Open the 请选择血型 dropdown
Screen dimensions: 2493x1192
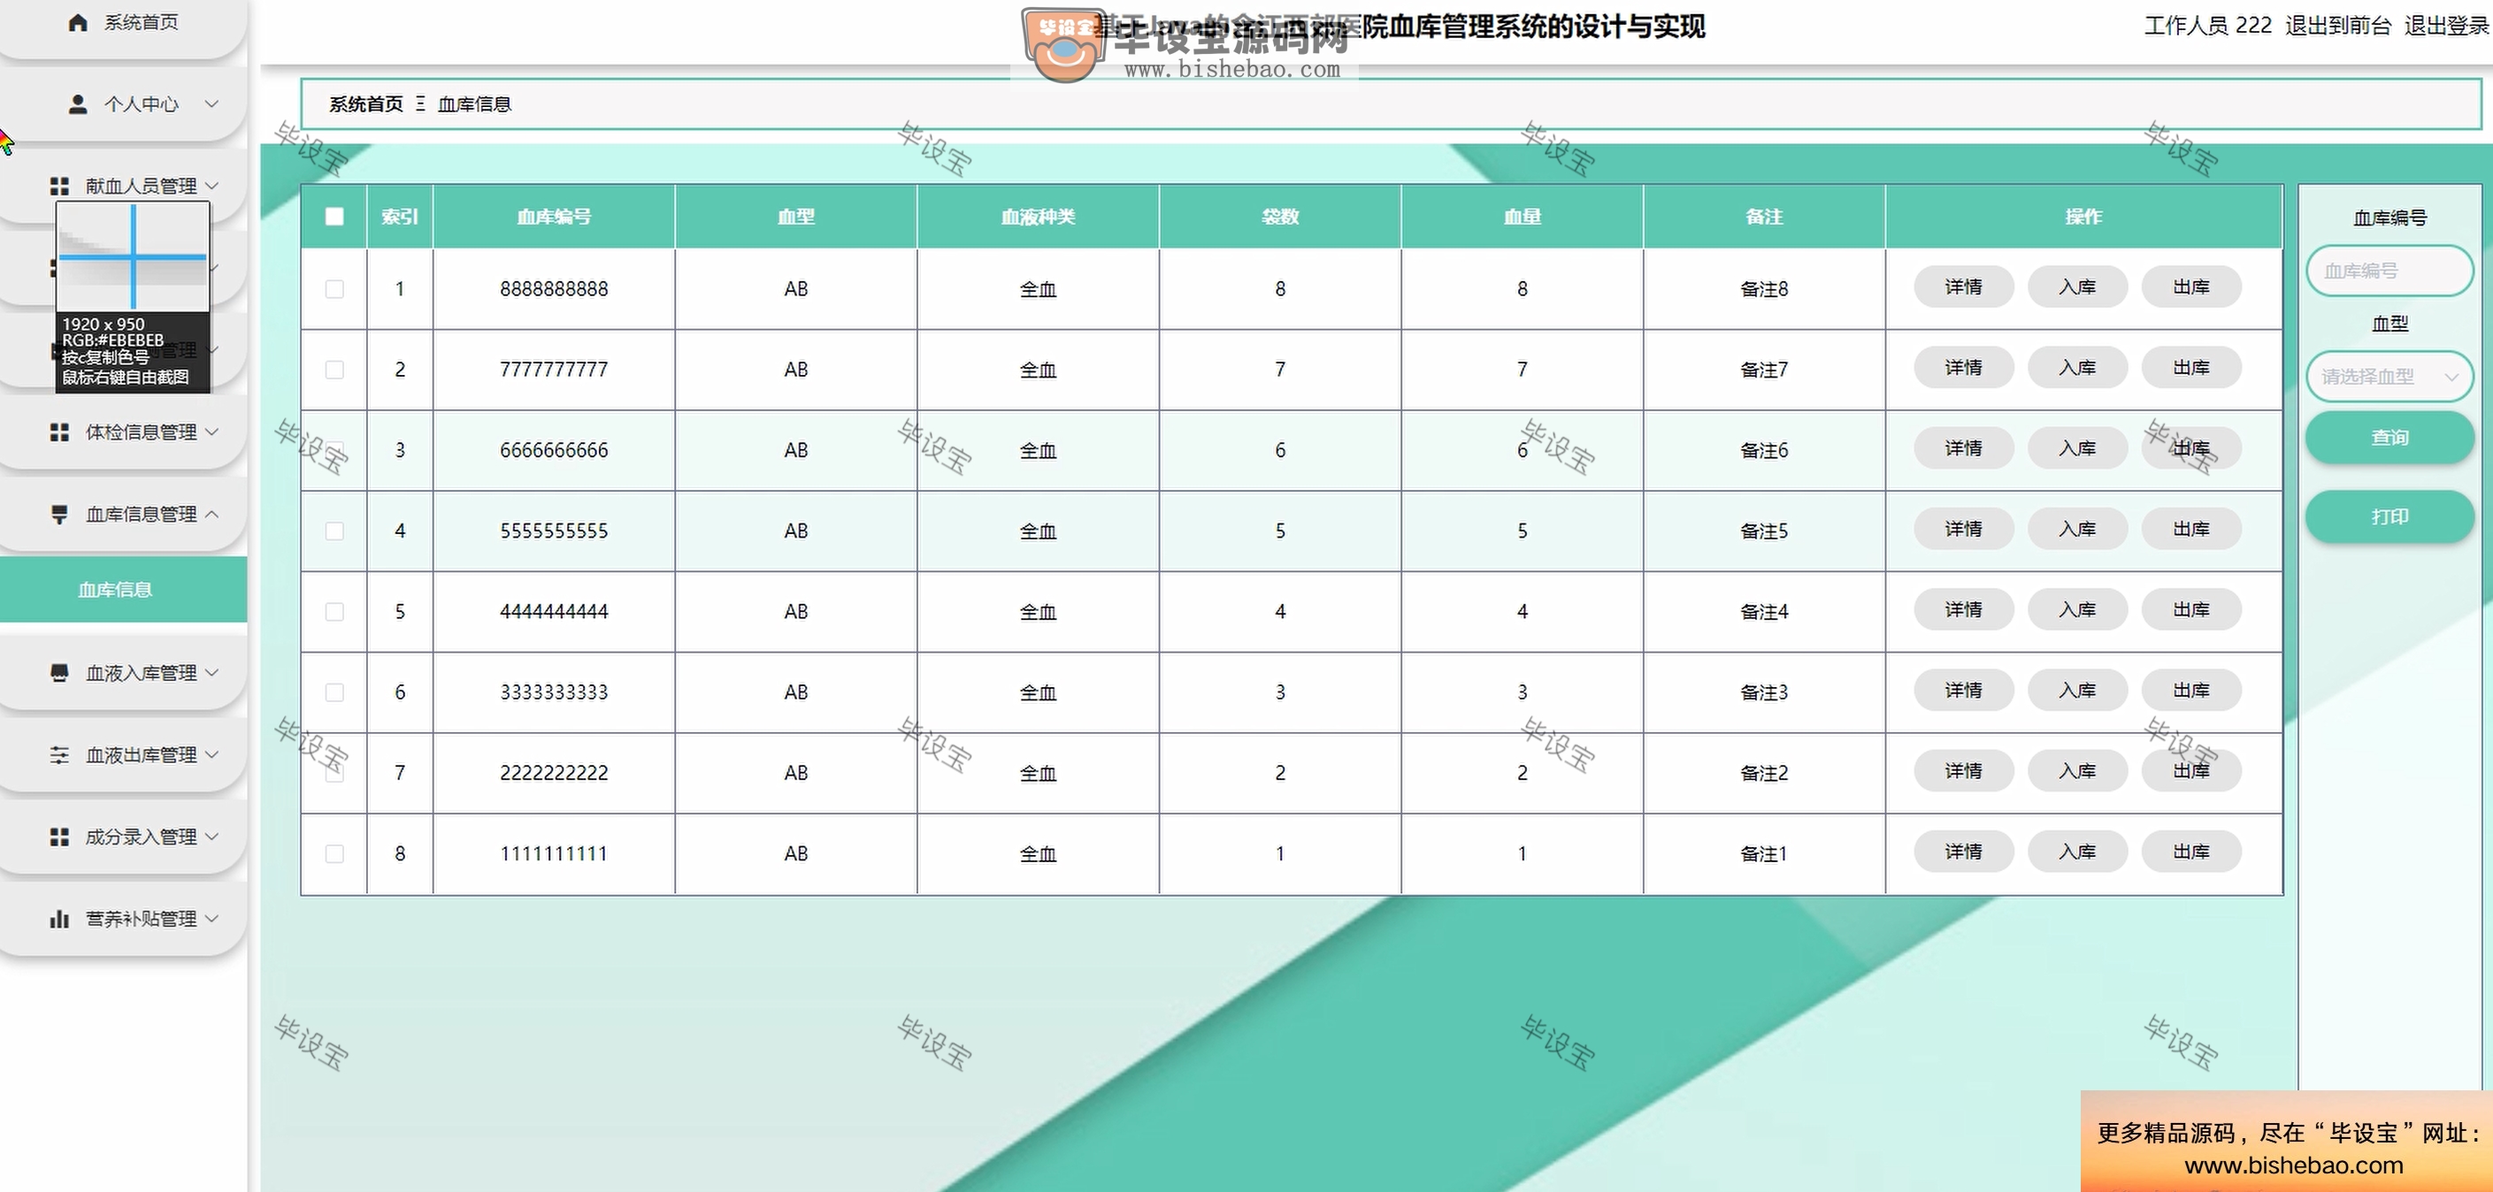[2389, 377]
